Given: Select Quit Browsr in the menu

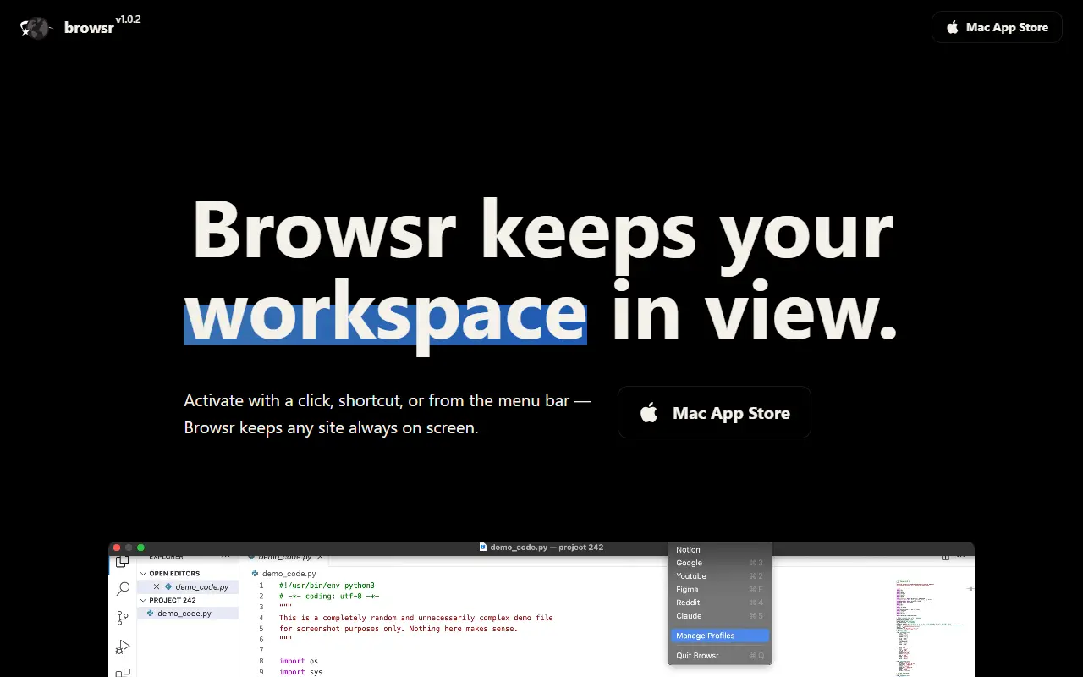Looking at the screenshot, I should [x=719, y=656].
